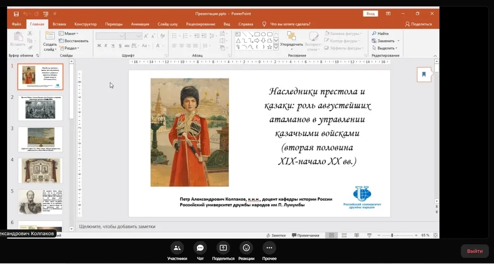Open the Анимация ribbon tab
The width and height of the screenshot is (494, 264).
point(140,24)
